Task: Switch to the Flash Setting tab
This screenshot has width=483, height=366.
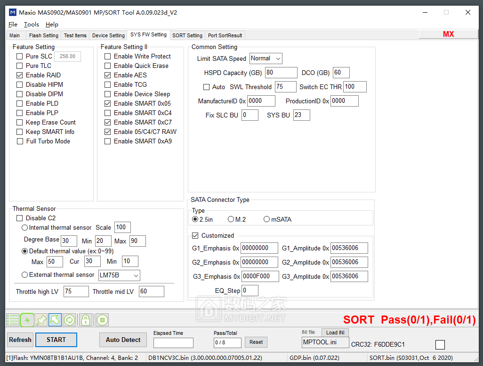Action: point(44,35)
